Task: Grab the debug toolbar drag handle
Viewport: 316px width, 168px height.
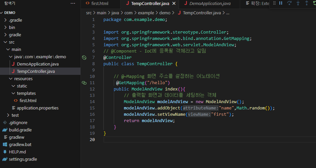Action: pos(274,3)
